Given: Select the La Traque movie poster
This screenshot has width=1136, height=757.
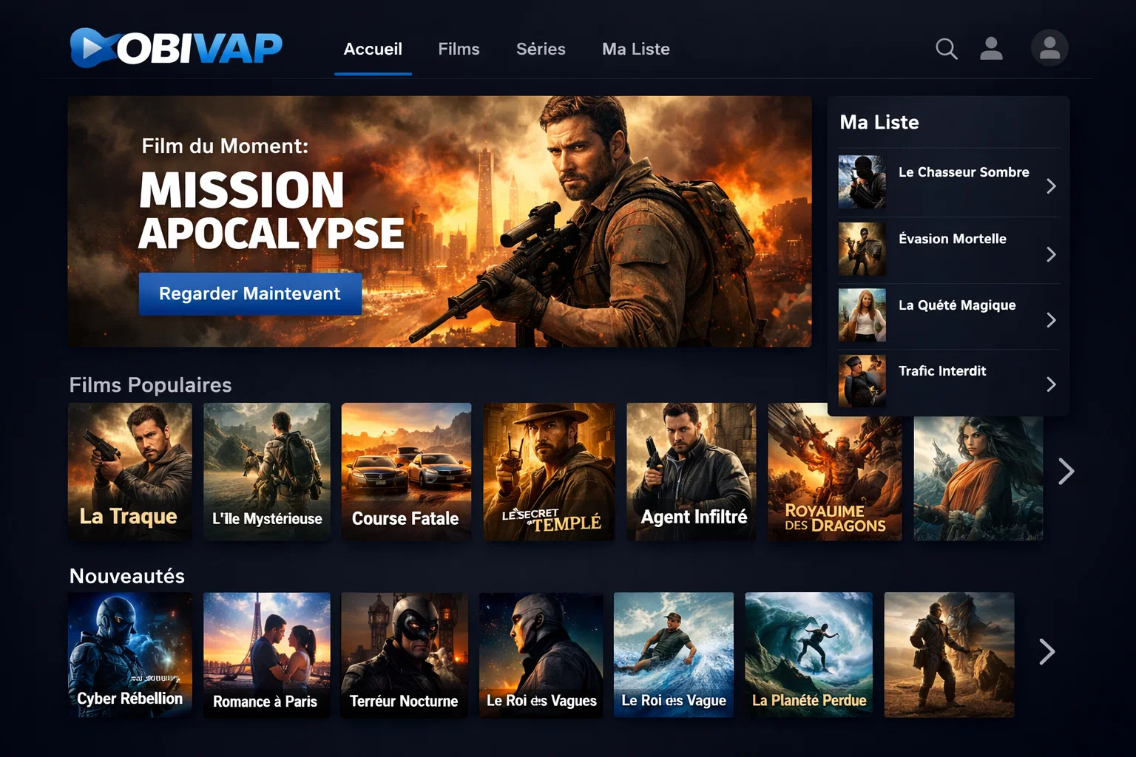Looking at the screenshot, I should click(130, 472).
